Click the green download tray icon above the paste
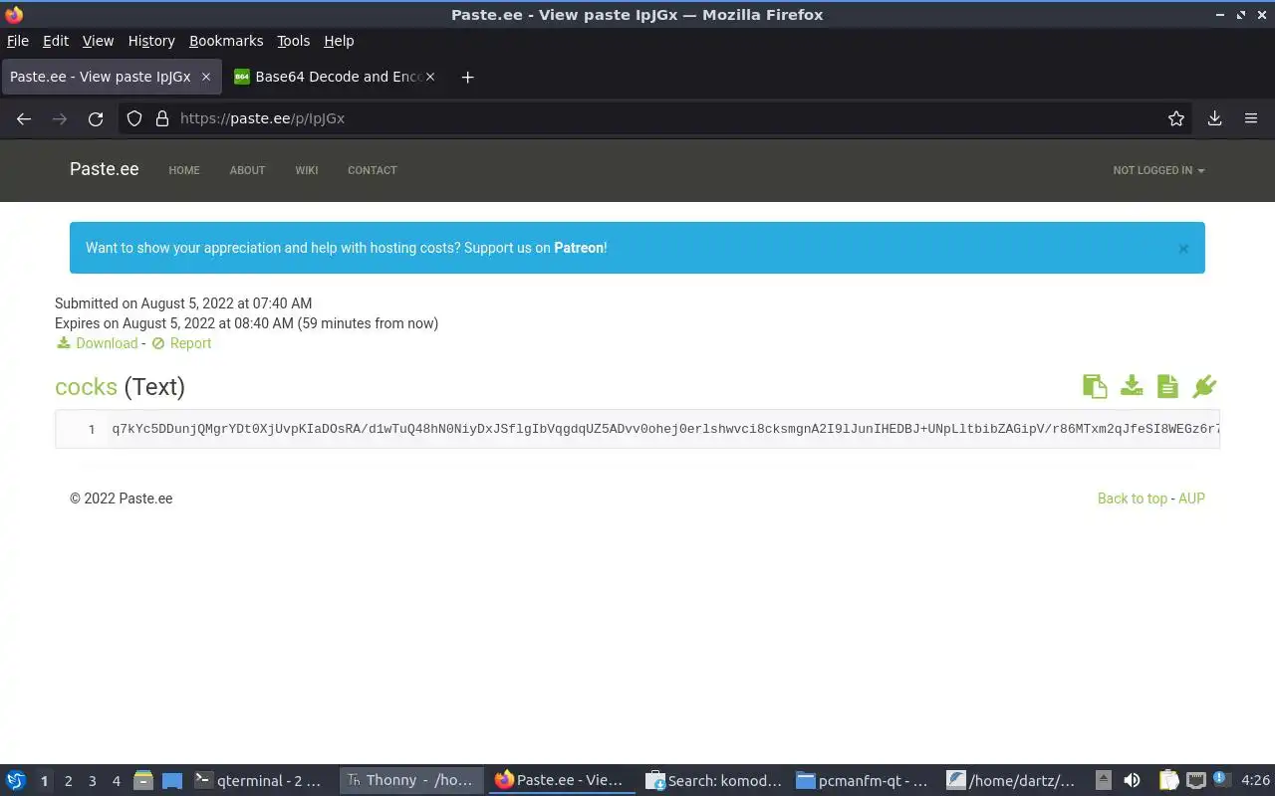The width and height of the screenshot is (1275, 796). 1132,385
